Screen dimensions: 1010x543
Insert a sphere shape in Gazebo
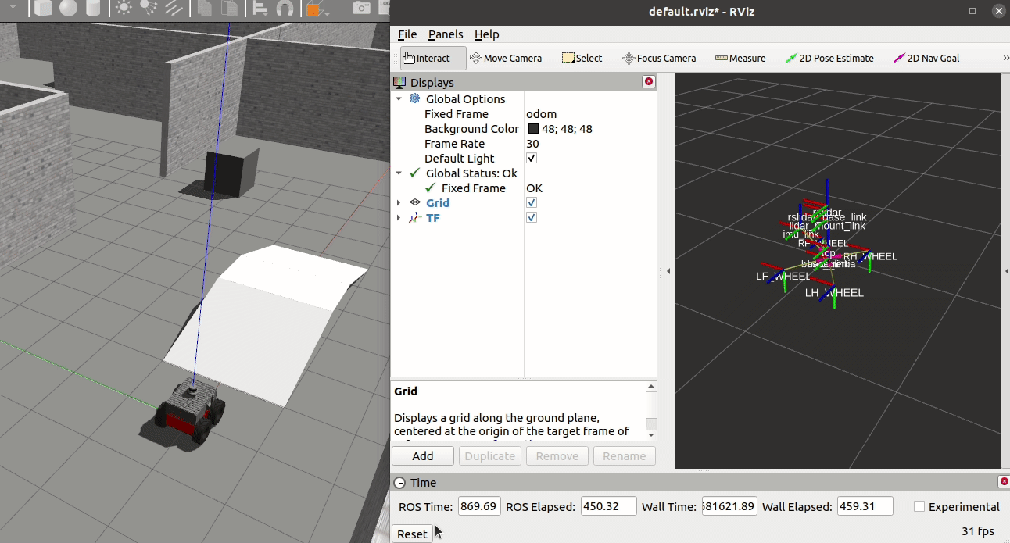point(68,9)
